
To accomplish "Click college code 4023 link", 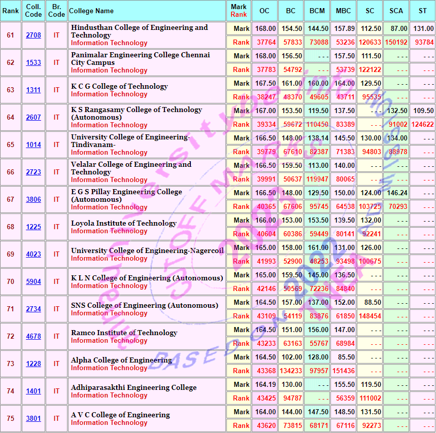I will 33,255.
